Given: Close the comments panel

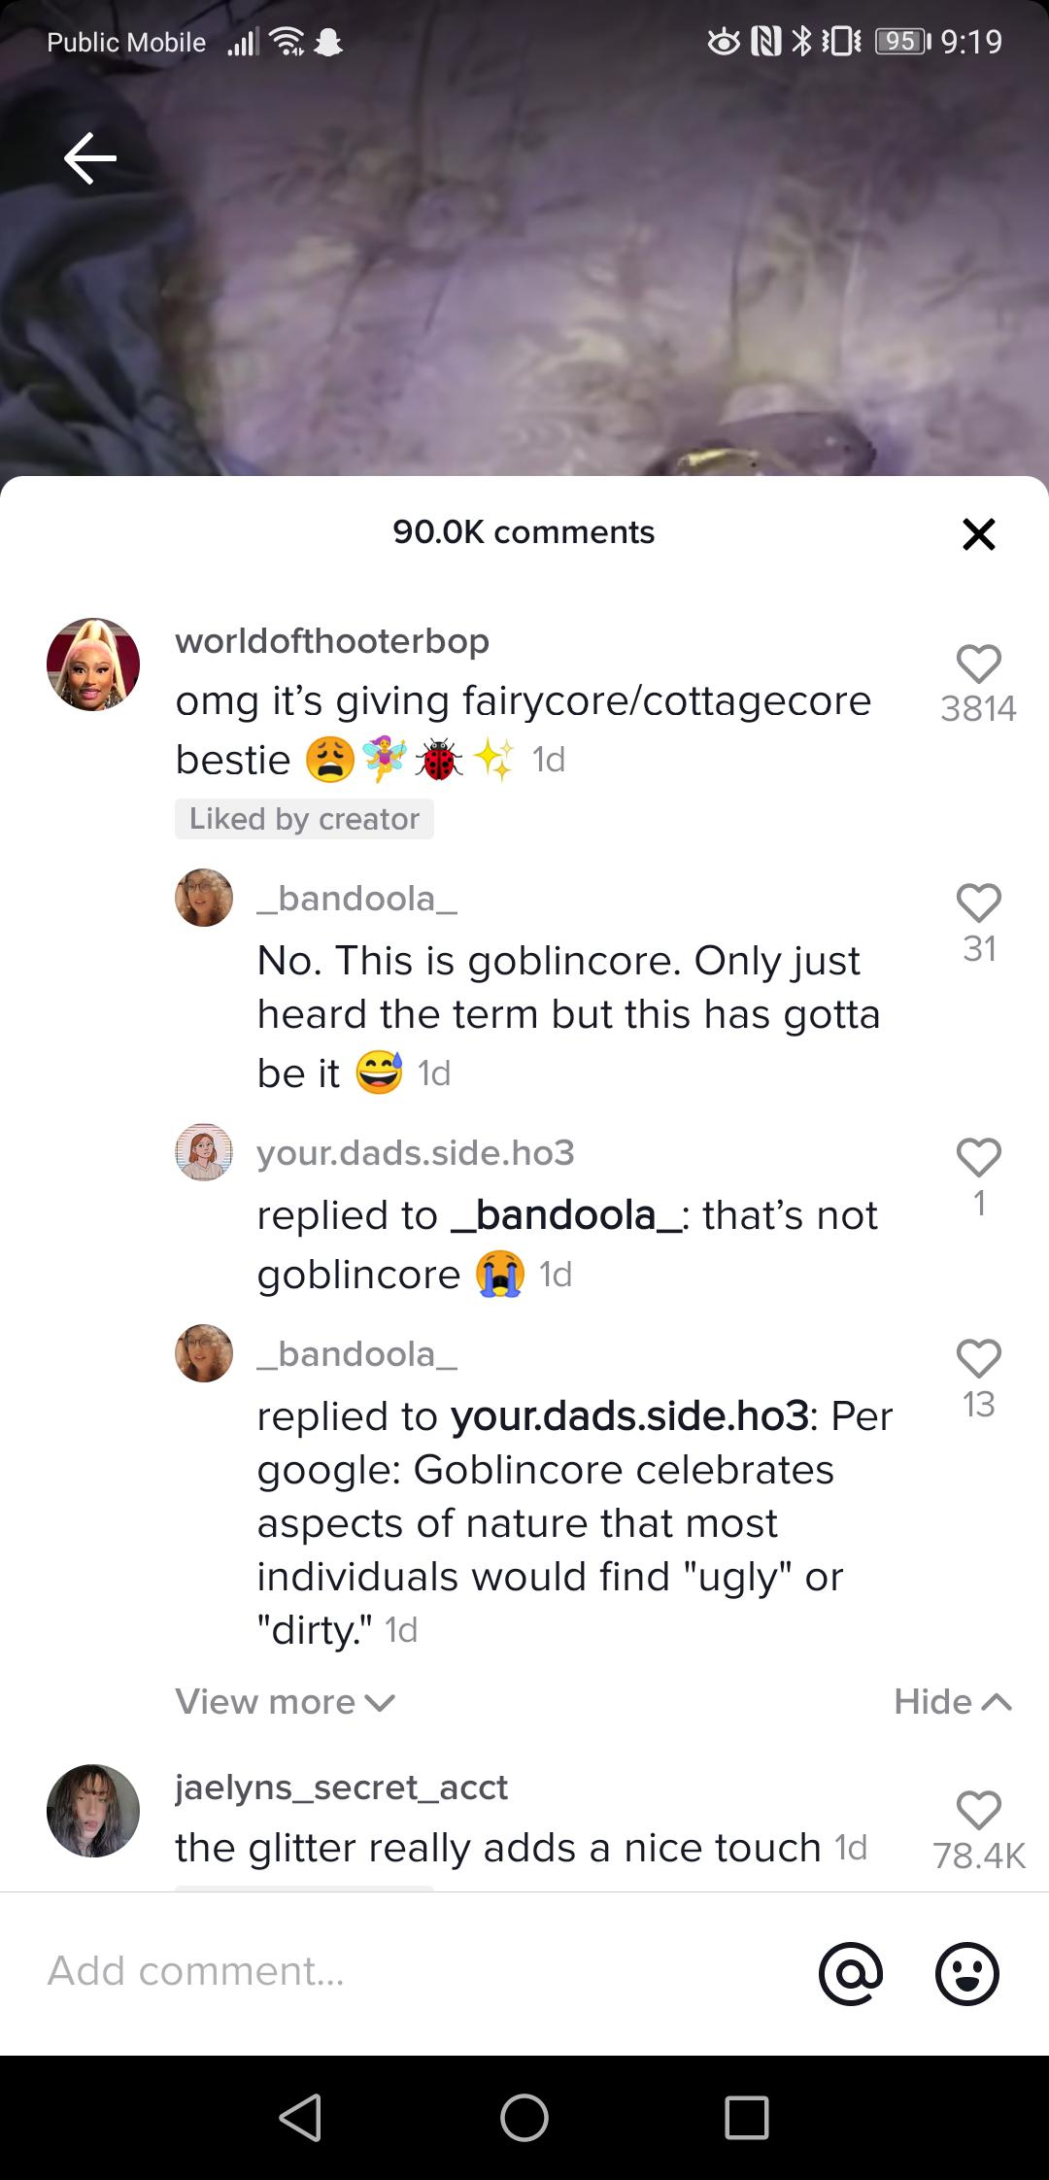Looking at the screenshot, I should click(978, 532).
